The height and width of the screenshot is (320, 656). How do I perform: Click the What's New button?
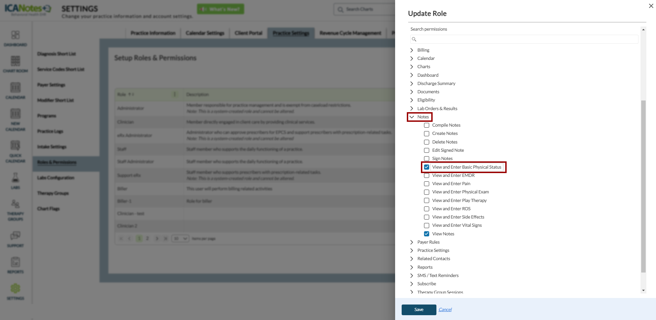221,9
